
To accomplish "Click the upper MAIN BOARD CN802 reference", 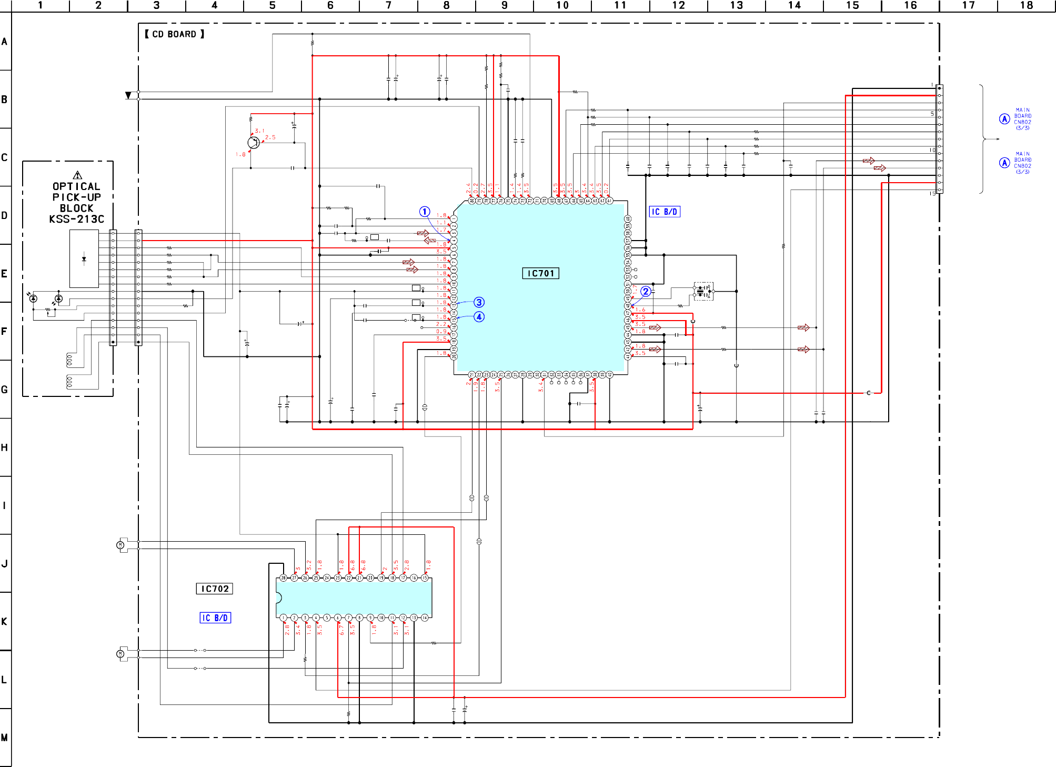I will click(1022, 119).
